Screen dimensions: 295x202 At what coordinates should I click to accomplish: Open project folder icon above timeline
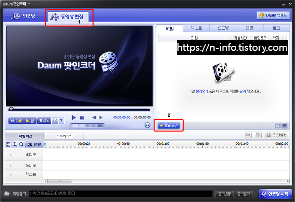pyautogui.click(x=248, y=135)
